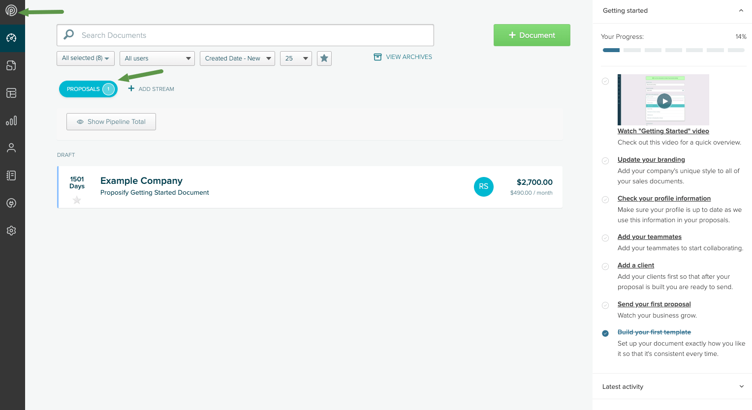The width and height of the screenshot is (752, 410).
Task: Focus the Search Documents field
Action: click(x=245, y=35)
